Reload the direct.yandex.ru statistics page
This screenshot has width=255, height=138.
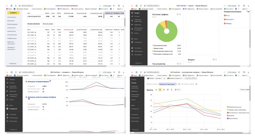tap(16, 6)
